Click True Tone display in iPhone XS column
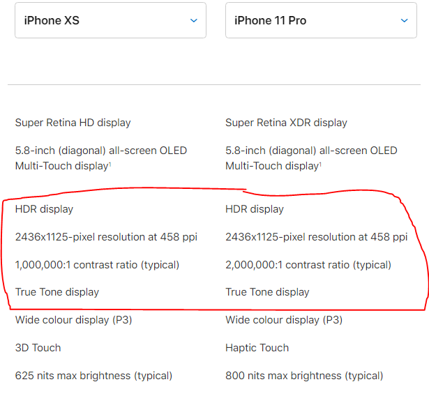 point(57,292)
